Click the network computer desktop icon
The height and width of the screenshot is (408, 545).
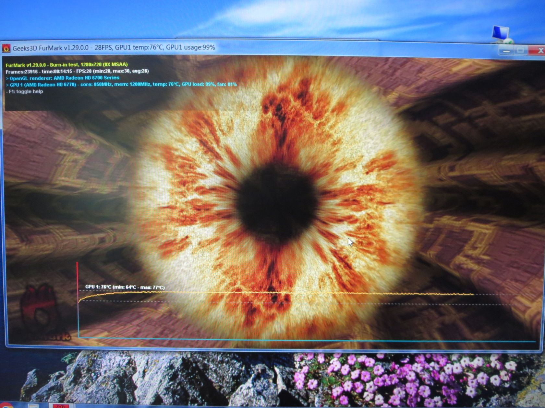502,34
